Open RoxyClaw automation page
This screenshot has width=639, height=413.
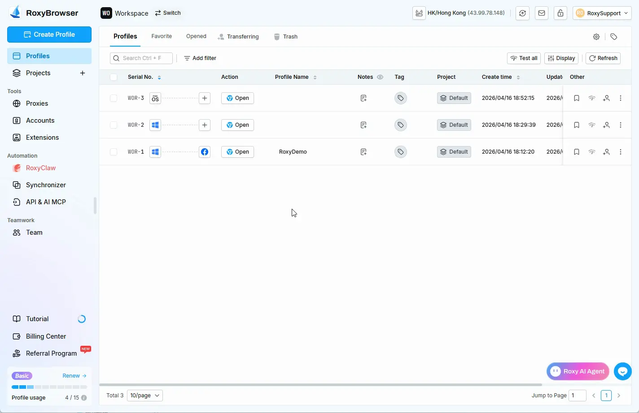tap(49, 168)
